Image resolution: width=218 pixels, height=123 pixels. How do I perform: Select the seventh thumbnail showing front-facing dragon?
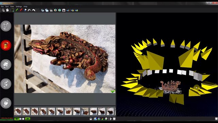pyautogui.click(x=68, y=111)
